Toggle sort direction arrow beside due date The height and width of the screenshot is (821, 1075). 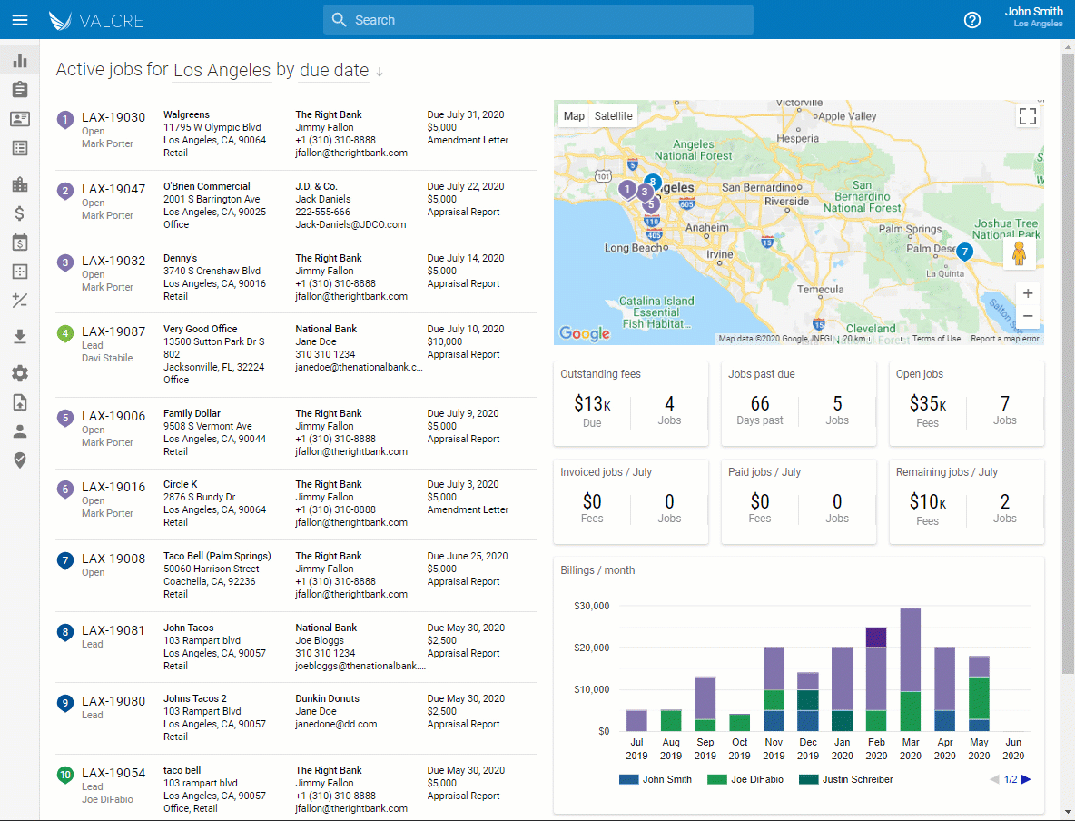(380, 73)
